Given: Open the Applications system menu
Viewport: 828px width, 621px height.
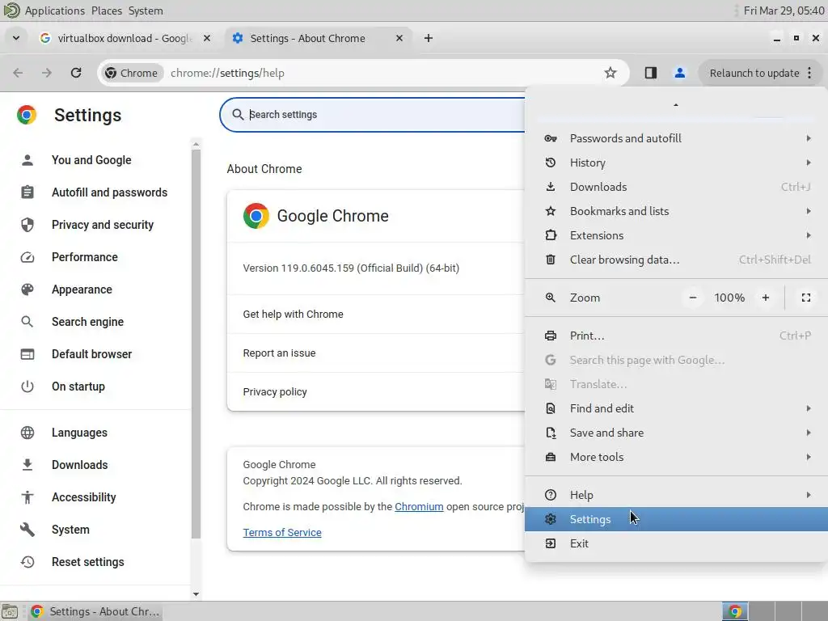Looking at the screenshot, I should [54, 11].
